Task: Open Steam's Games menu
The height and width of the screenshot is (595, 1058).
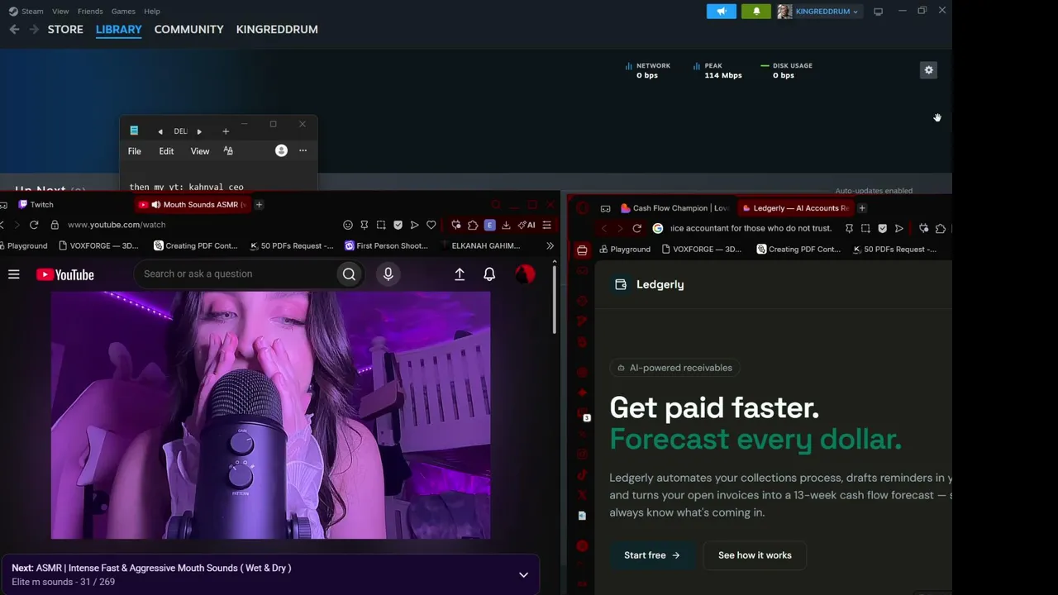Action: pyautogui.click(x=123, y=12)
